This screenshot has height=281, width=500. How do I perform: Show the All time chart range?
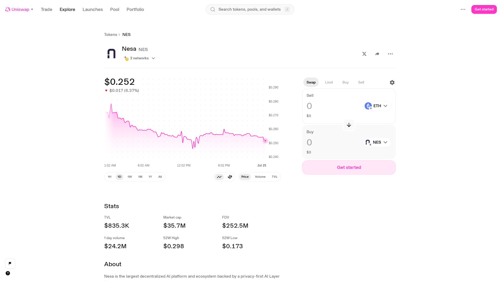pos(160,177)
